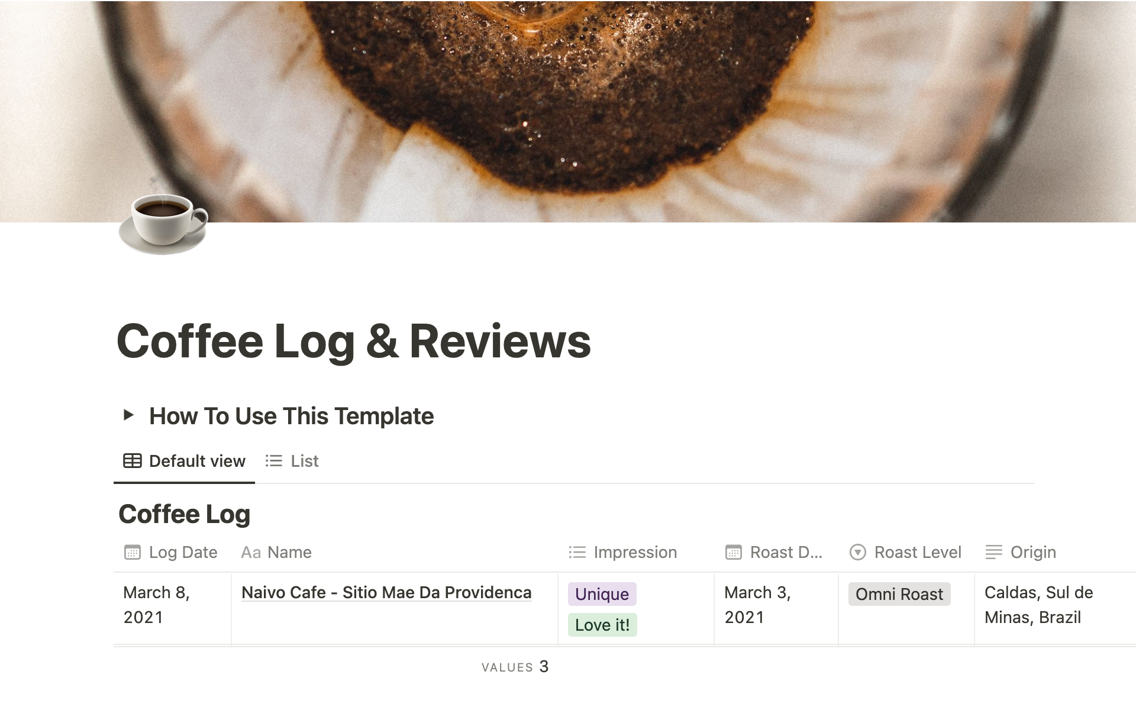Click the Origin list icon
The image size is (1136, 710).
pos(993,551)
